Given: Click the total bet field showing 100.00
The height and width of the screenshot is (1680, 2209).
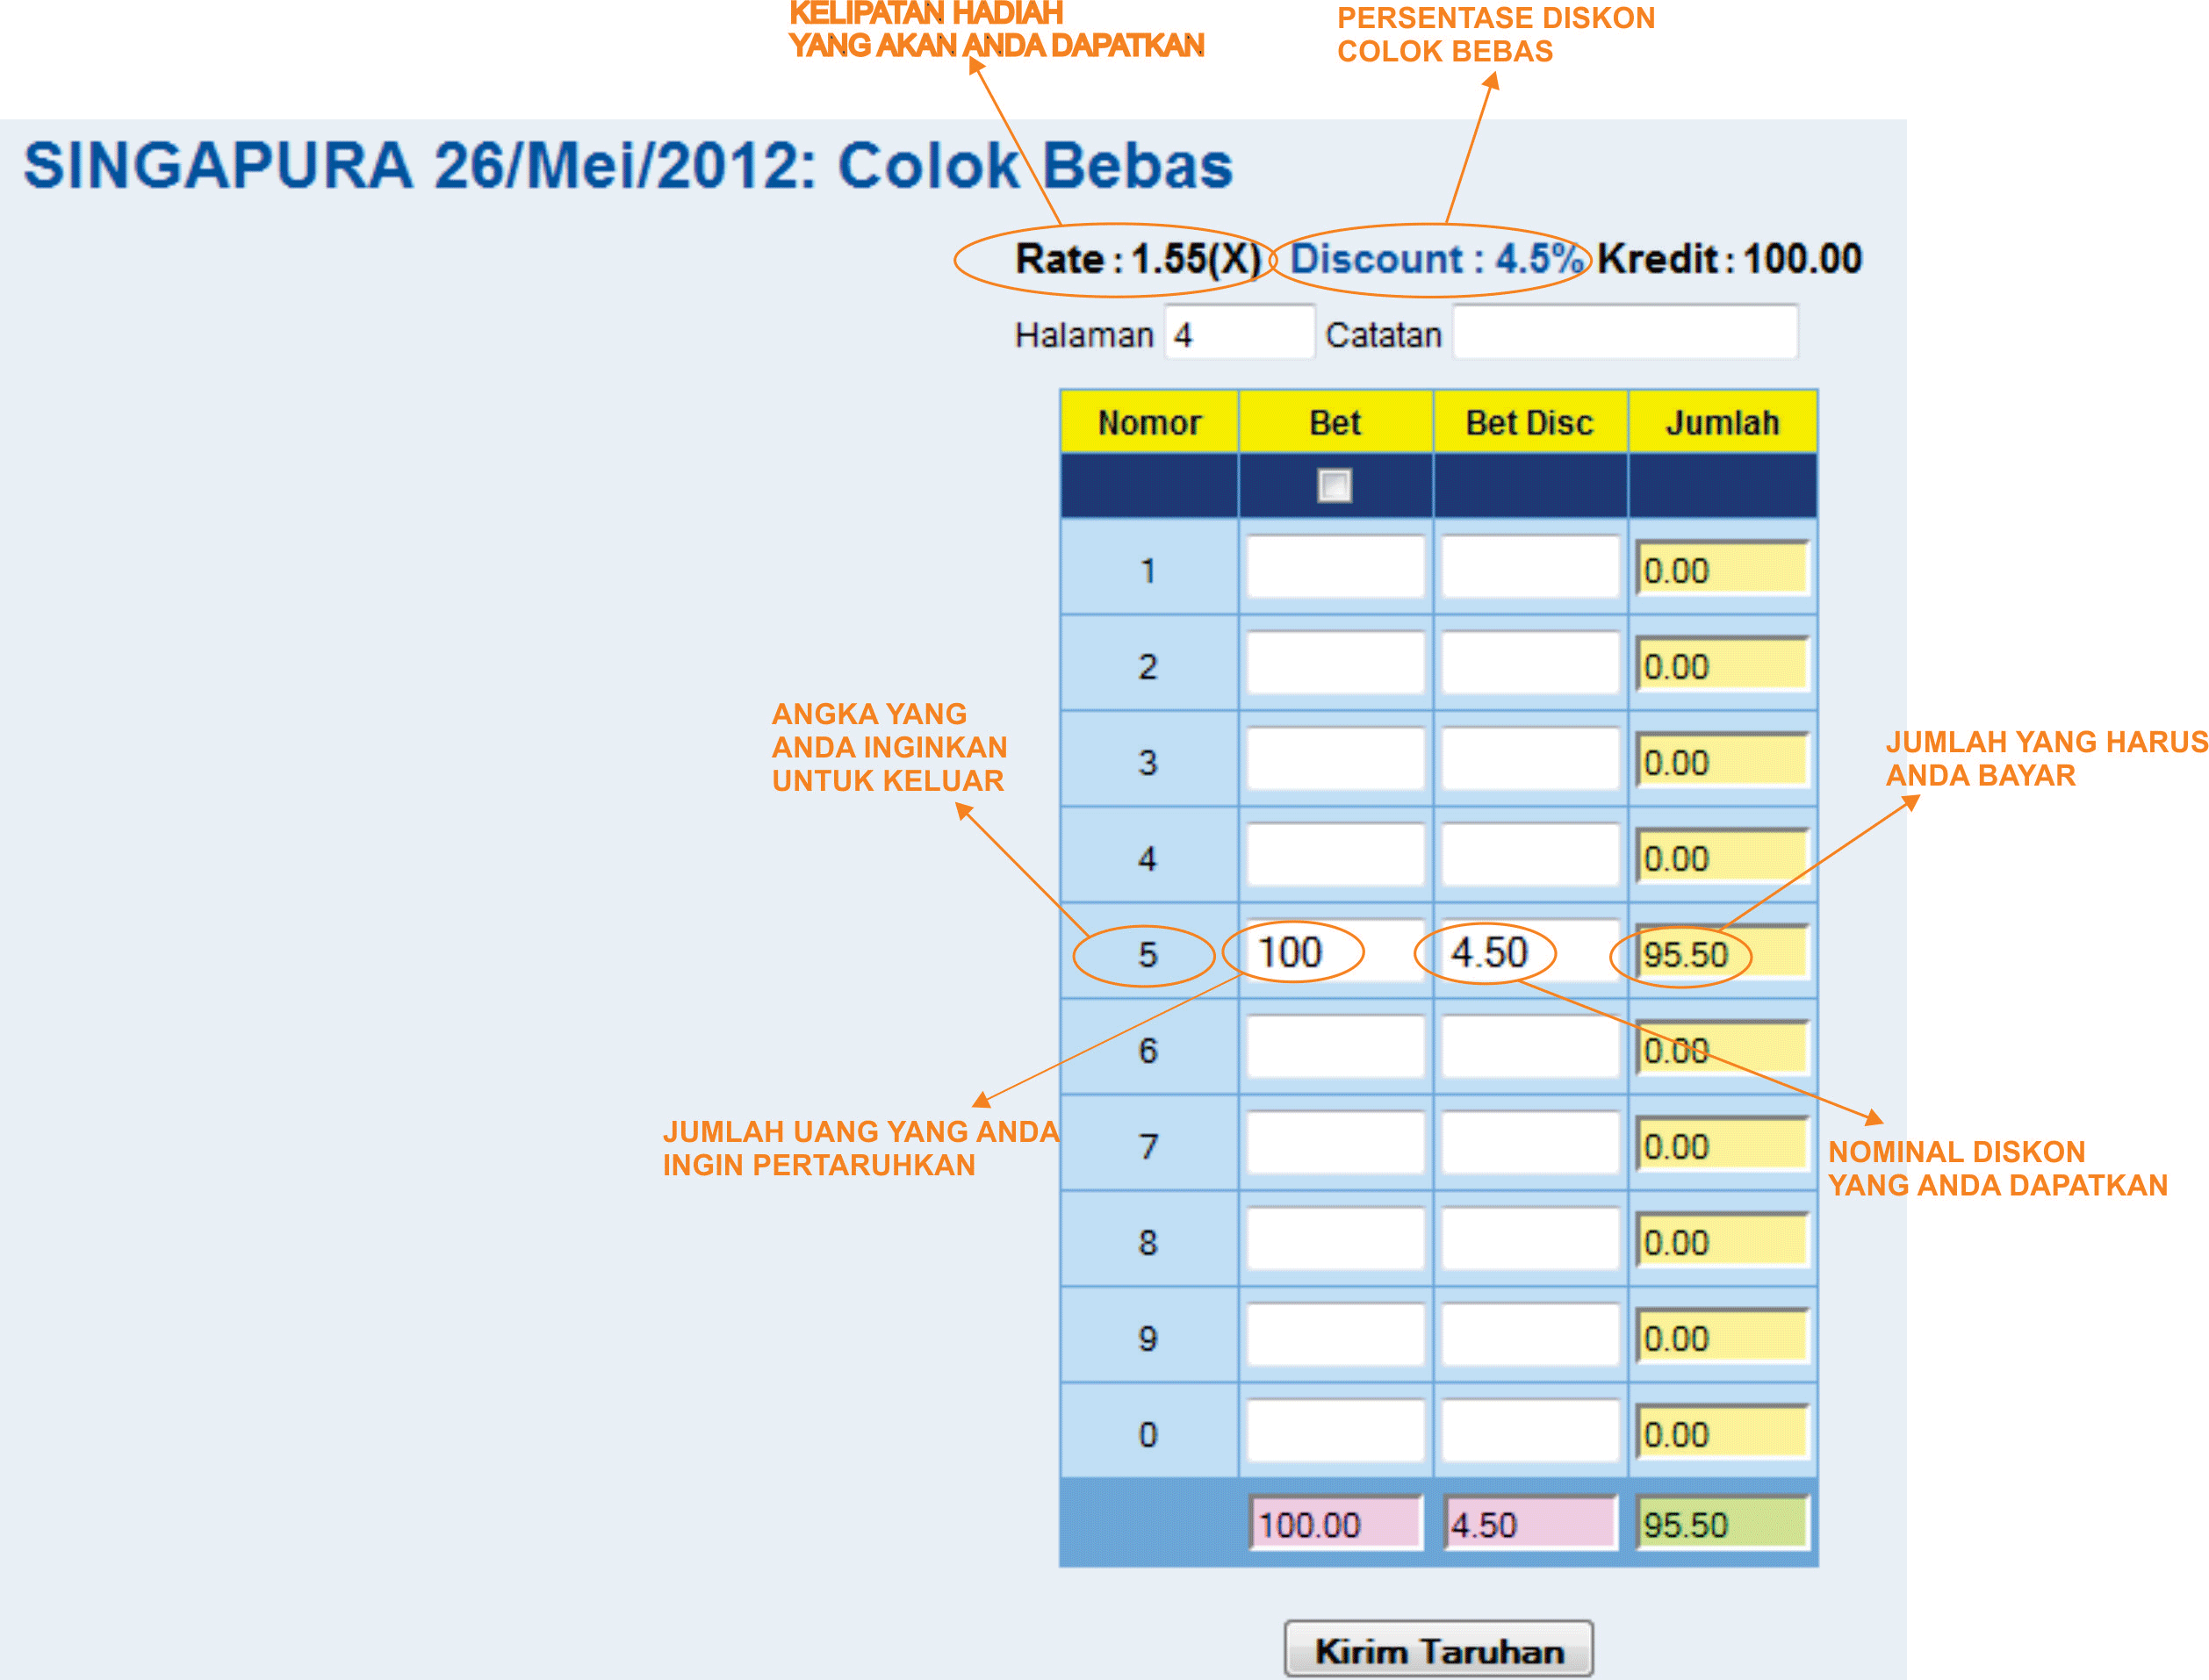Looking at the screenshot, I should pyautogui.click(x=1336, y=1523).
